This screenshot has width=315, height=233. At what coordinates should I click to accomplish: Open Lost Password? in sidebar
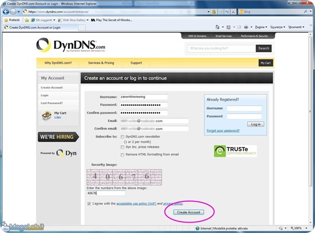click(52, 103)
